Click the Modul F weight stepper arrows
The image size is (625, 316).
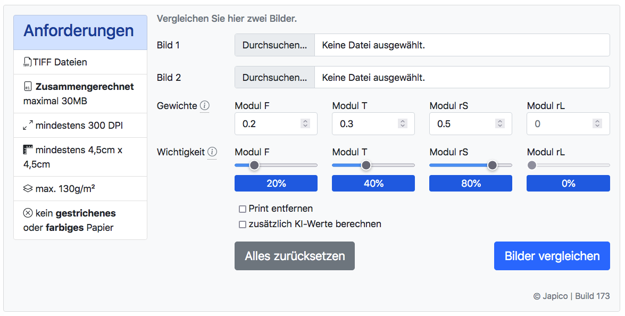(305, 123)
